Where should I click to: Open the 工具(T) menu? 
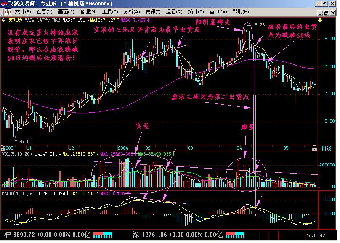[110, 12]
